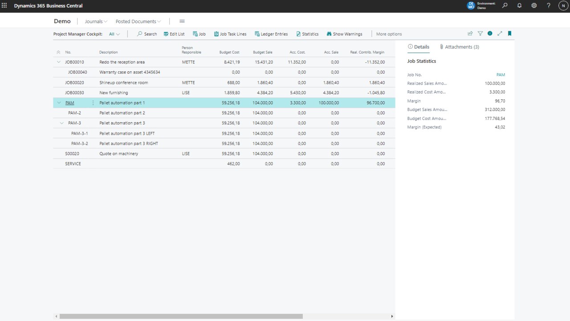570x321 pixels.
Task: Click scrollbar left arrow
Action: 56,316
